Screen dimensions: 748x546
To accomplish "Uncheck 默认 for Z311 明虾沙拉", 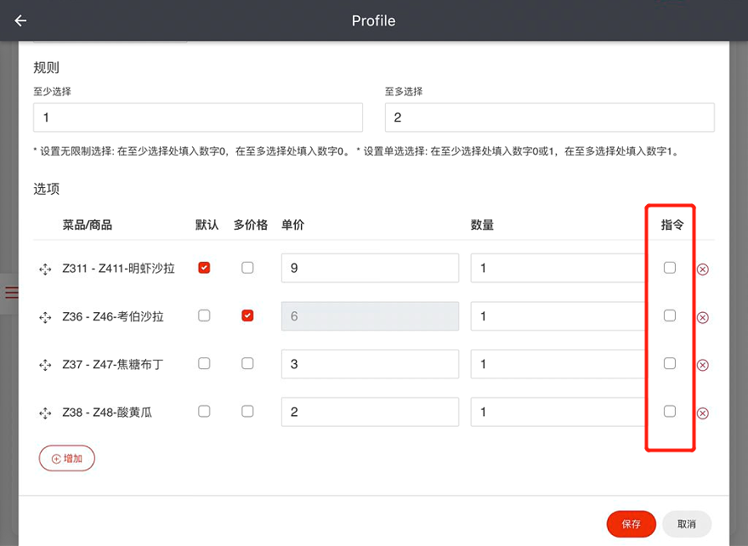I will click(x=204, y=268).
